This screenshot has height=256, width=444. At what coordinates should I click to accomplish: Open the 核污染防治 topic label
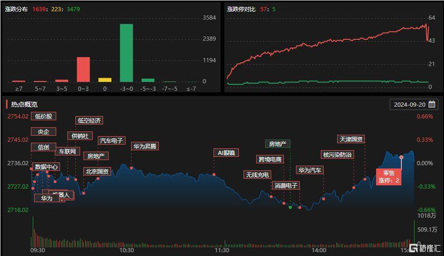tap(337, 154)
